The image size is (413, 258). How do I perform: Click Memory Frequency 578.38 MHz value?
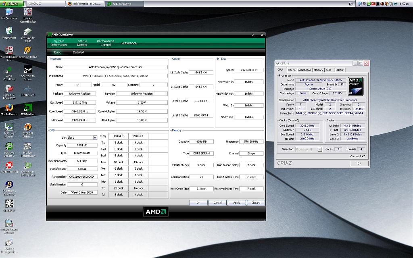(251, 141)
